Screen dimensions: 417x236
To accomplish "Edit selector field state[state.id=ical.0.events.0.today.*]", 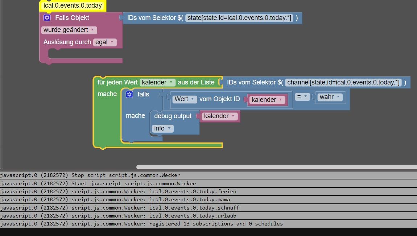I will tap(239, 18).
